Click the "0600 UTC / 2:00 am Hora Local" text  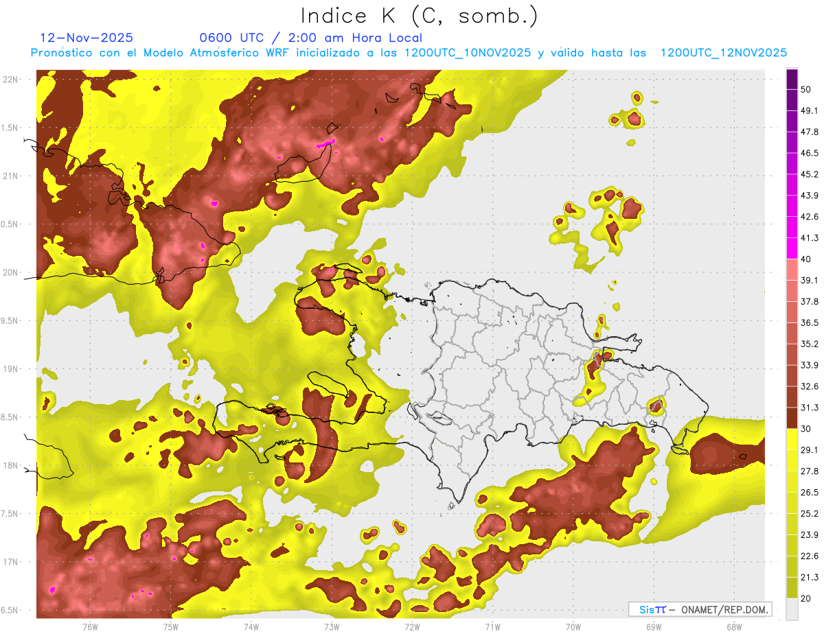coord(310,38)
